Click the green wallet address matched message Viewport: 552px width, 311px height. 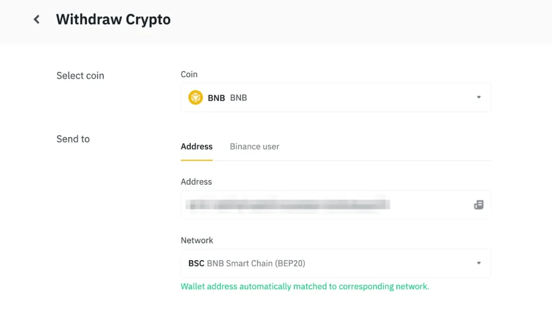coord(305,287)
